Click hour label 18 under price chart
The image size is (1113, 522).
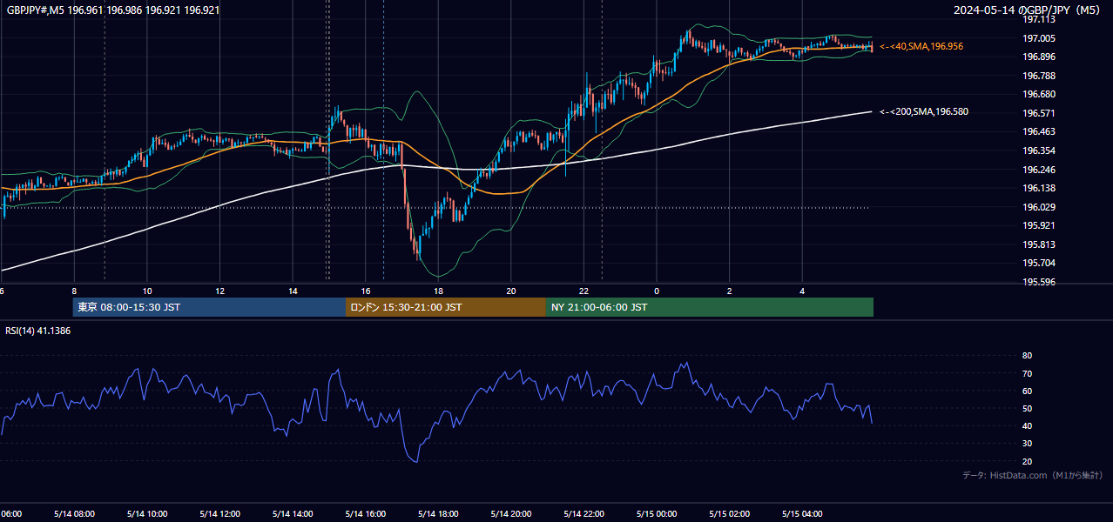(x=438, y=291)
